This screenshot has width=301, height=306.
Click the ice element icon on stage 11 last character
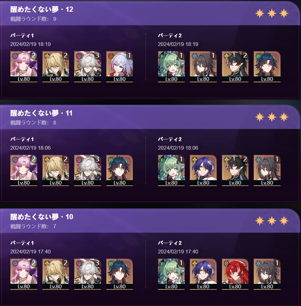coord(258,160)
